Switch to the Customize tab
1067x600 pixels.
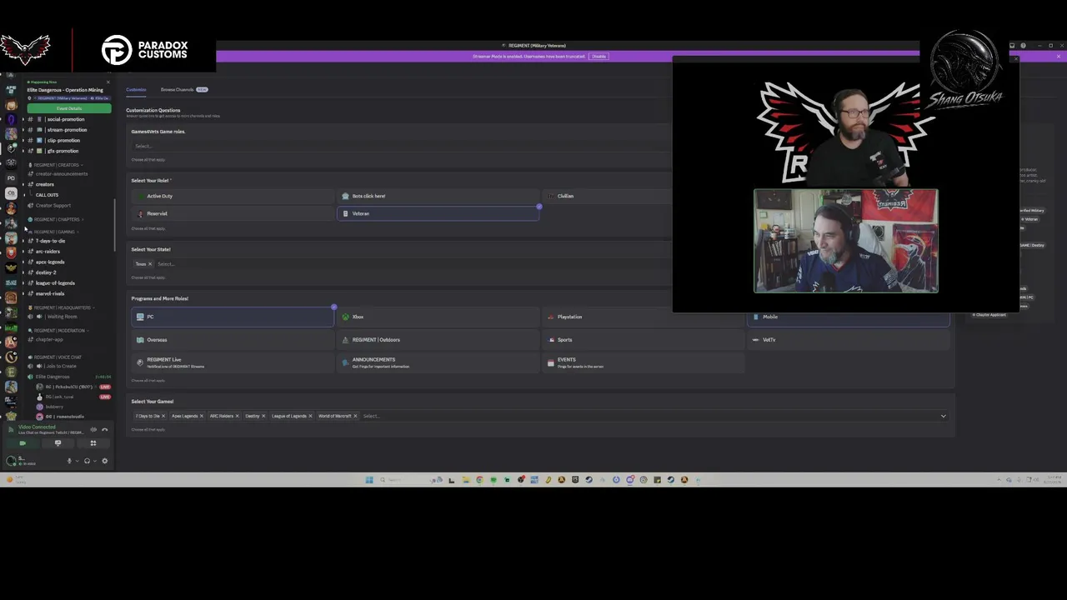136,89
